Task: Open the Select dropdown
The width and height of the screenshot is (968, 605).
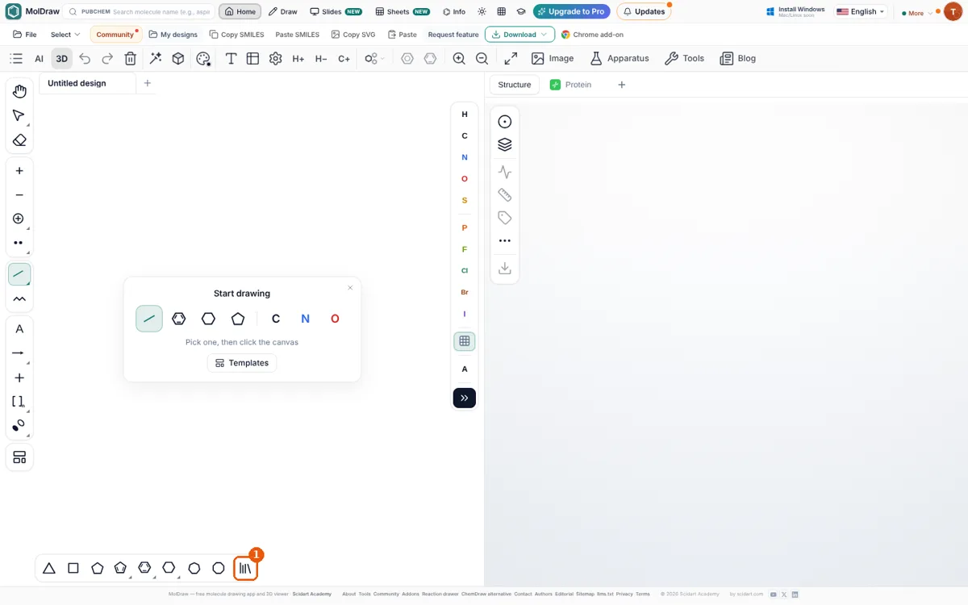Action: (x=65, y=35)
